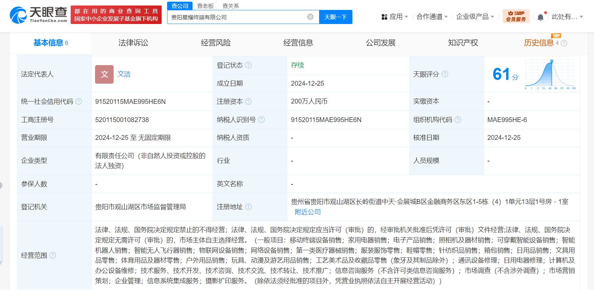Open the notification bell
Viewport: 594px width, 290px height.
(540, 17)
